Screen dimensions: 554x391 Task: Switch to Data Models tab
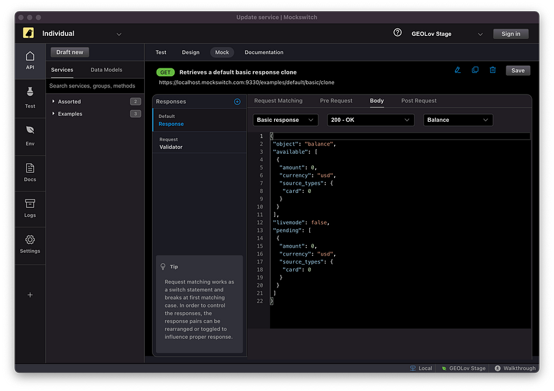pos(106,70)
